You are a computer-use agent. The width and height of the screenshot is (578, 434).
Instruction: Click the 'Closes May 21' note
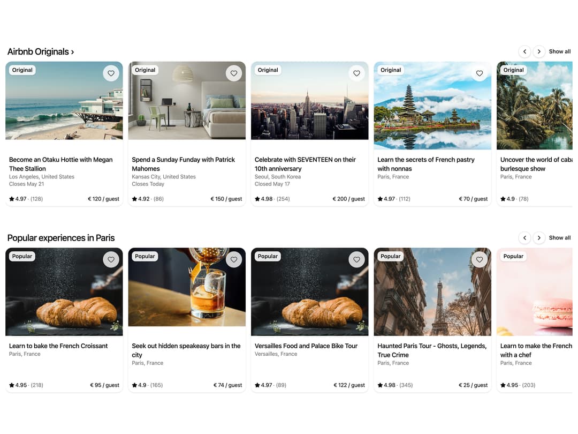pyautogui.click(x=27, y=184)
